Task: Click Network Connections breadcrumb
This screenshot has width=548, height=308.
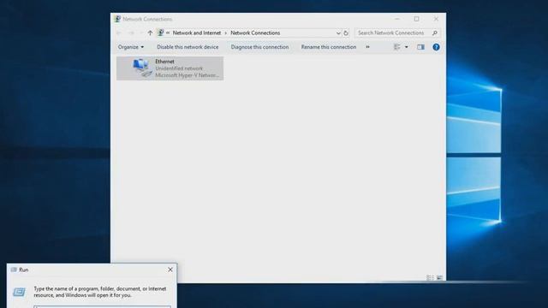Action: 255,33
